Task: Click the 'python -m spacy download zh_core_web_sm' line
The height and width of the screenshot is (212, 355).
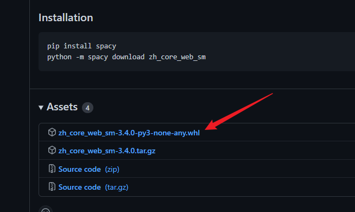Action: (x=126, y=57)
